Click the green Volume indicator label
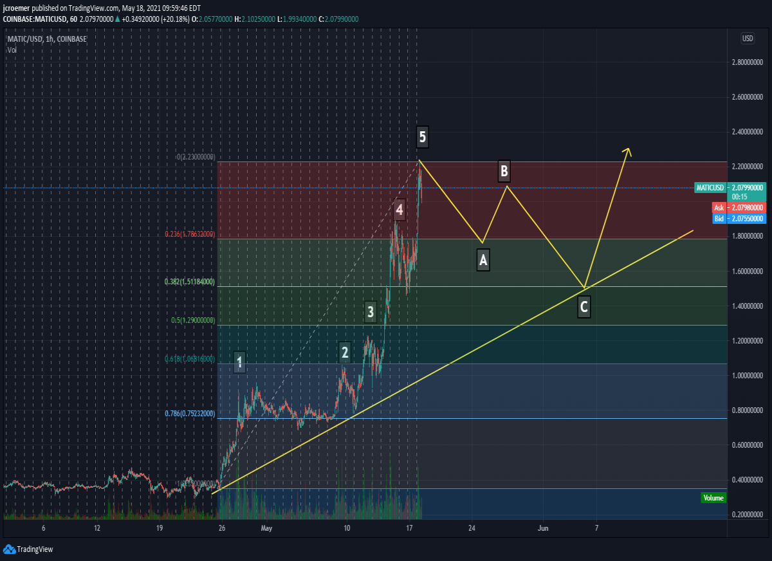The width and height of the screenshot is (772, 561). tap(713, 498)
